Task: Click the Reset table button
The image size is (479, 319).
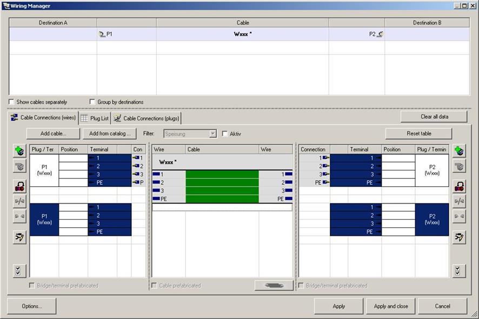Action: point(418,133)
